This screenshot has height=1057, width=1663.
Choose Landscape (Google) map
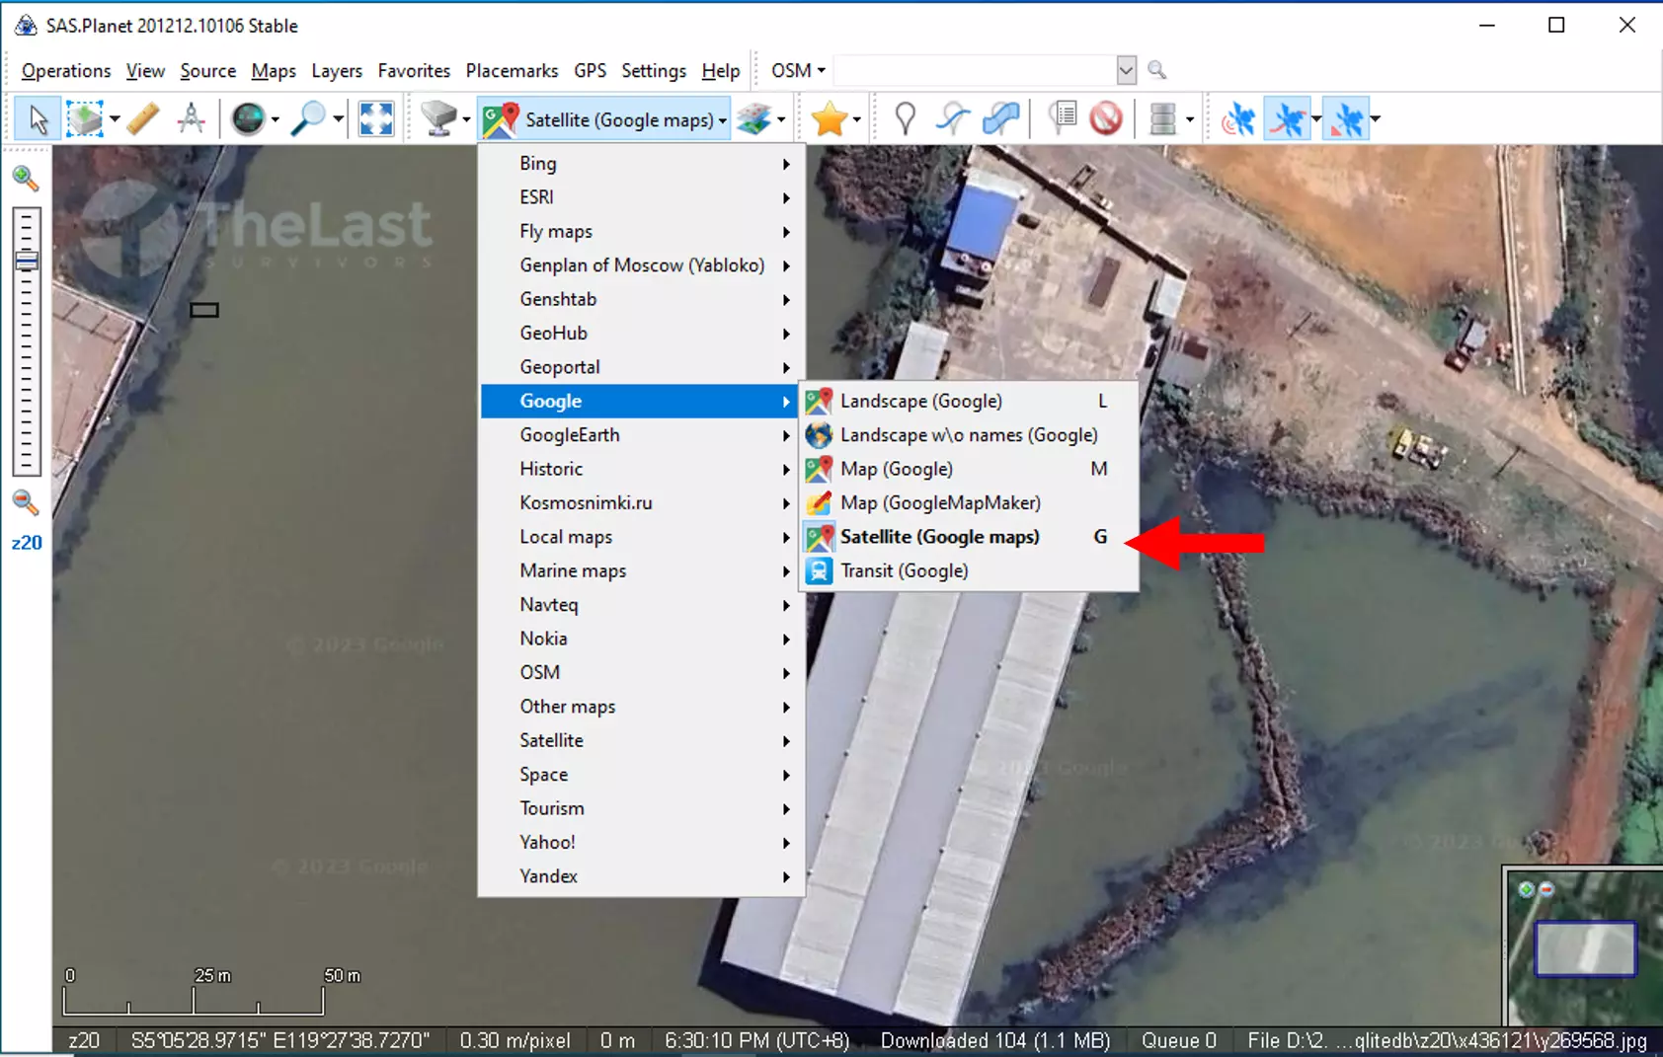pos(968,402)
